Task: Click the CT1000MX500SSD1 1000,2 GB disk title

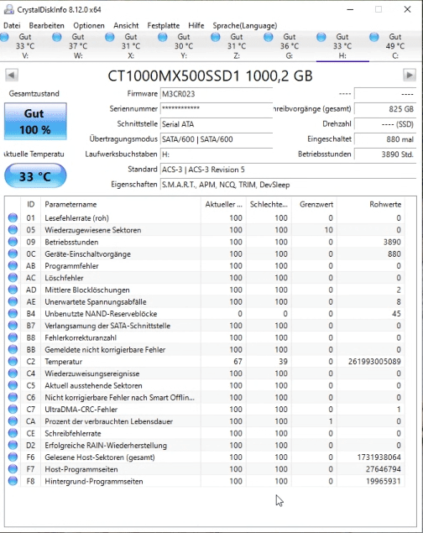Action: 210,76
